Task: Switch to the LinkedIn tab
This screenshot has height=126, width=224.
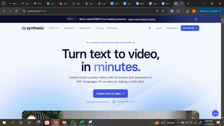Action: (51, 4)
